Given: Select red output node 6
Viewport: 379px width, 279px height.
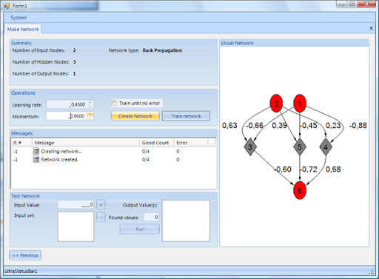Looking at the screenshot, I should coord(300,190).
